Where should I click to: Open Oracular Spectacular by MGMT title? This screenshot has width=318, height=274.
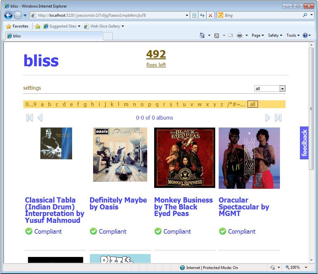pos(244,207)
